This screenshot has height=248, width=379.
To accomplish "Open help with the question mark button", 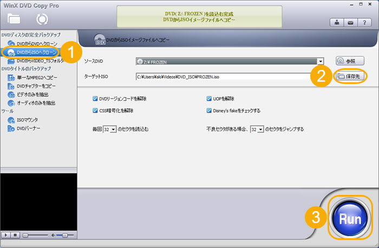I will pos(364,23).
